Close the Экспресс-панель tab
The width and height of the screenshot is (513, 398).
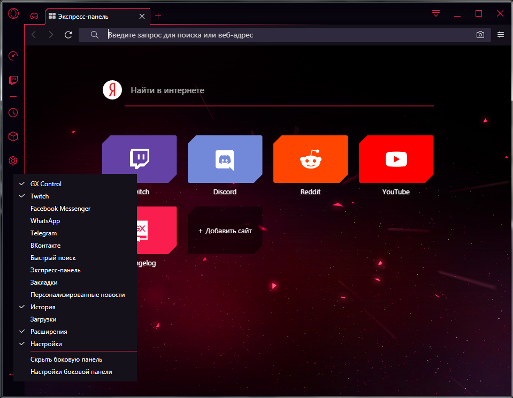pyautogui.click(x=142, y=17)
